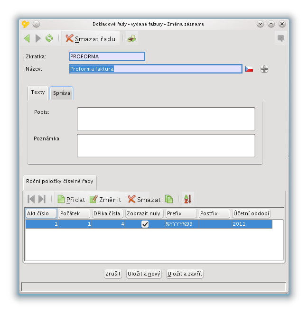Click into the Poznámka text area
The image size is (308, 313).
166,146
